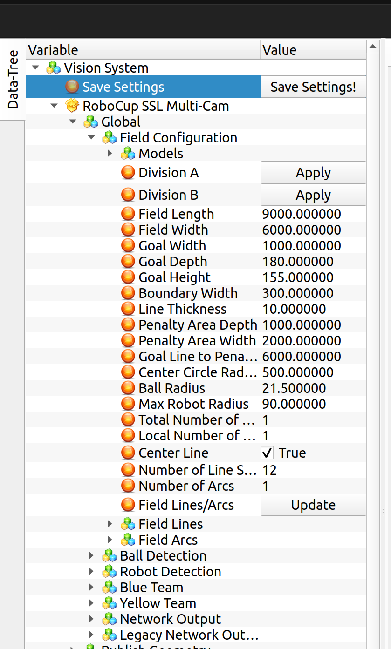Image resolution: width=391 pixels, height=649 pixels.
Task: Click the Line Thickness orange ball icon
Action: (x=128, y=309)
